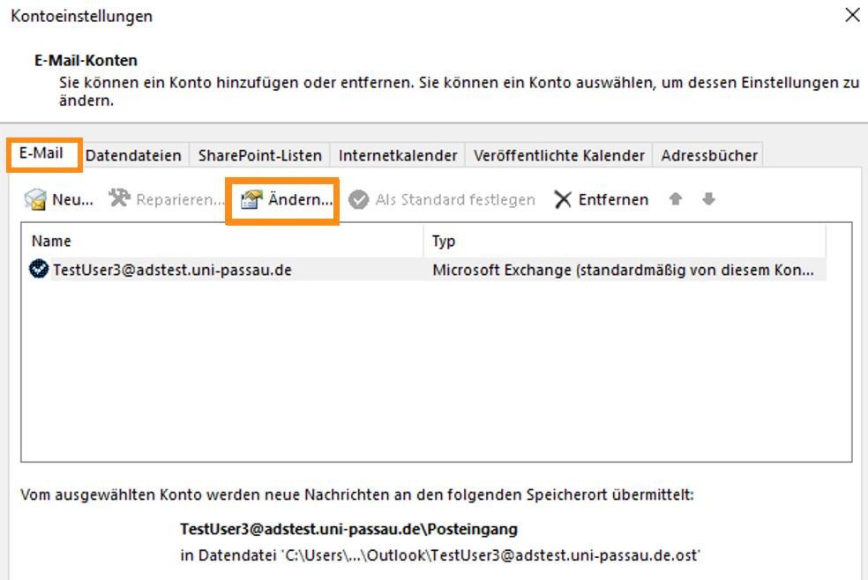Select the Internetkalender tab
Viewport: 868px width, 580px height.
pyautogui.click(x=398, y=155)
